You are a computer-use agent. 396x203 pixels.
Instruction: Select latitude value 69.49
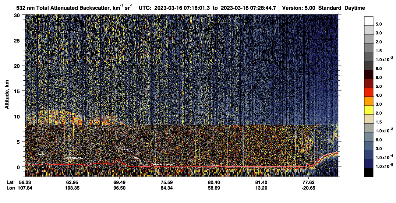point(119,182)
